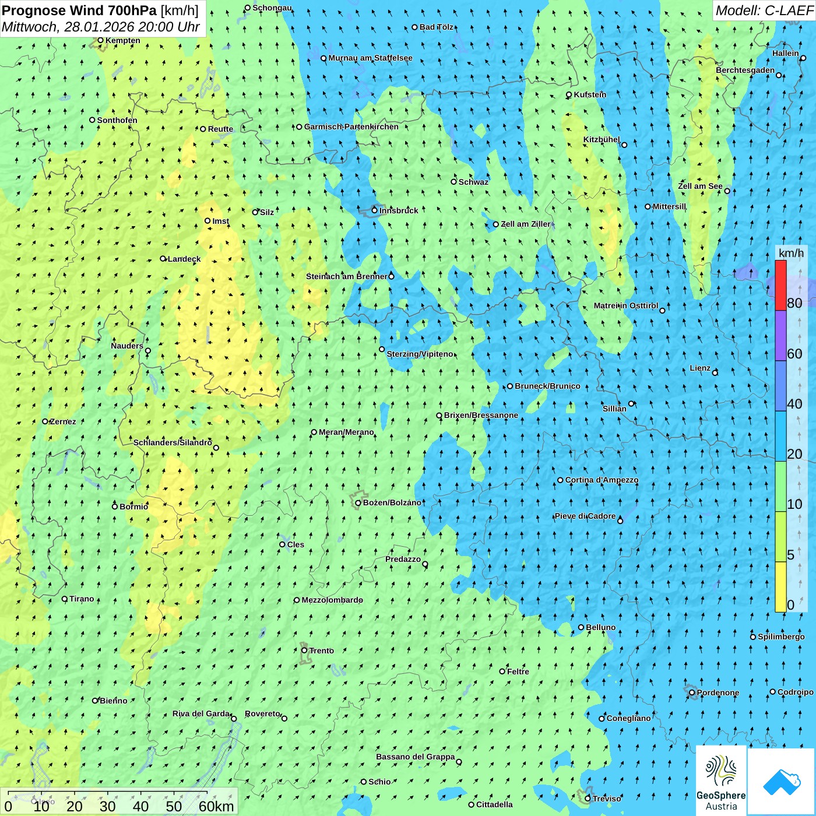Click the Nauders label
Image resolution: width=816 pixels, height=816 pixels.
[127, 346]
